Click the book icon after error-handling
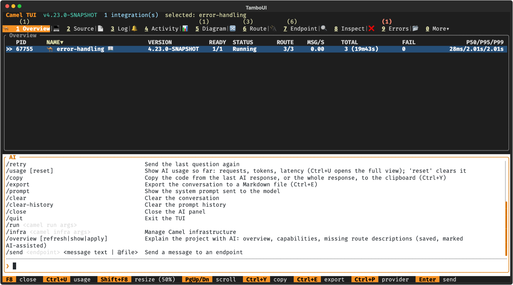 pos(111,49)
